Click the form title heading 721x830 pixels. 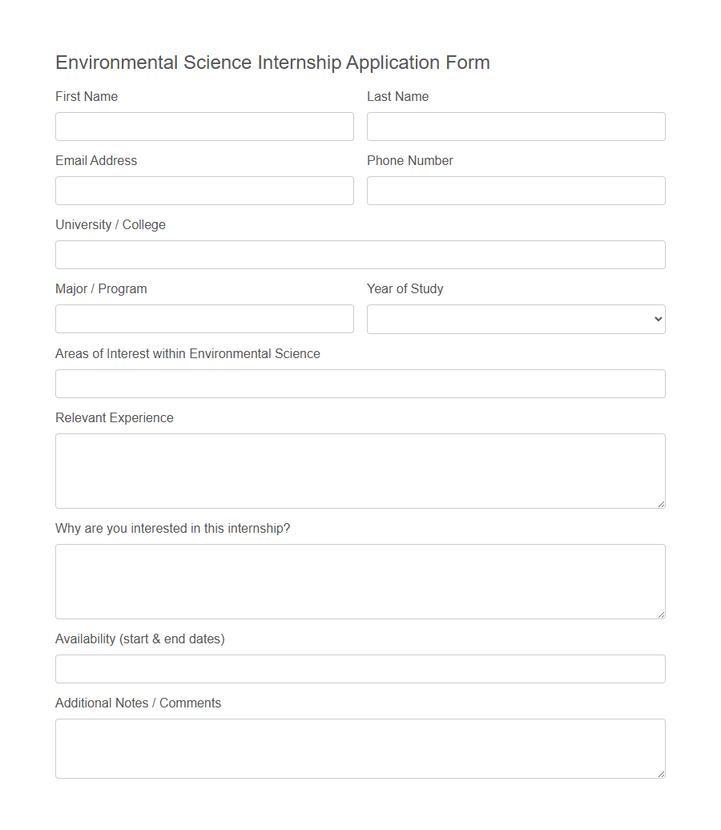pos(272,62)
